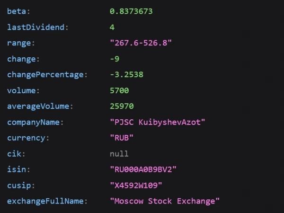Click the null value of cik

click(119, 154)
